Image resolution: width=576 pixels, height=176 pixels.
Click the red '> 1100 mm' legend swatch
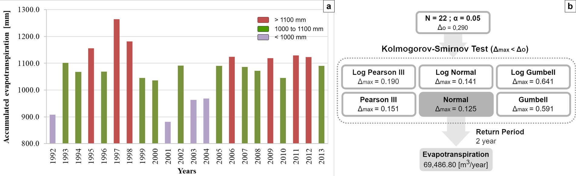(263, 20)
